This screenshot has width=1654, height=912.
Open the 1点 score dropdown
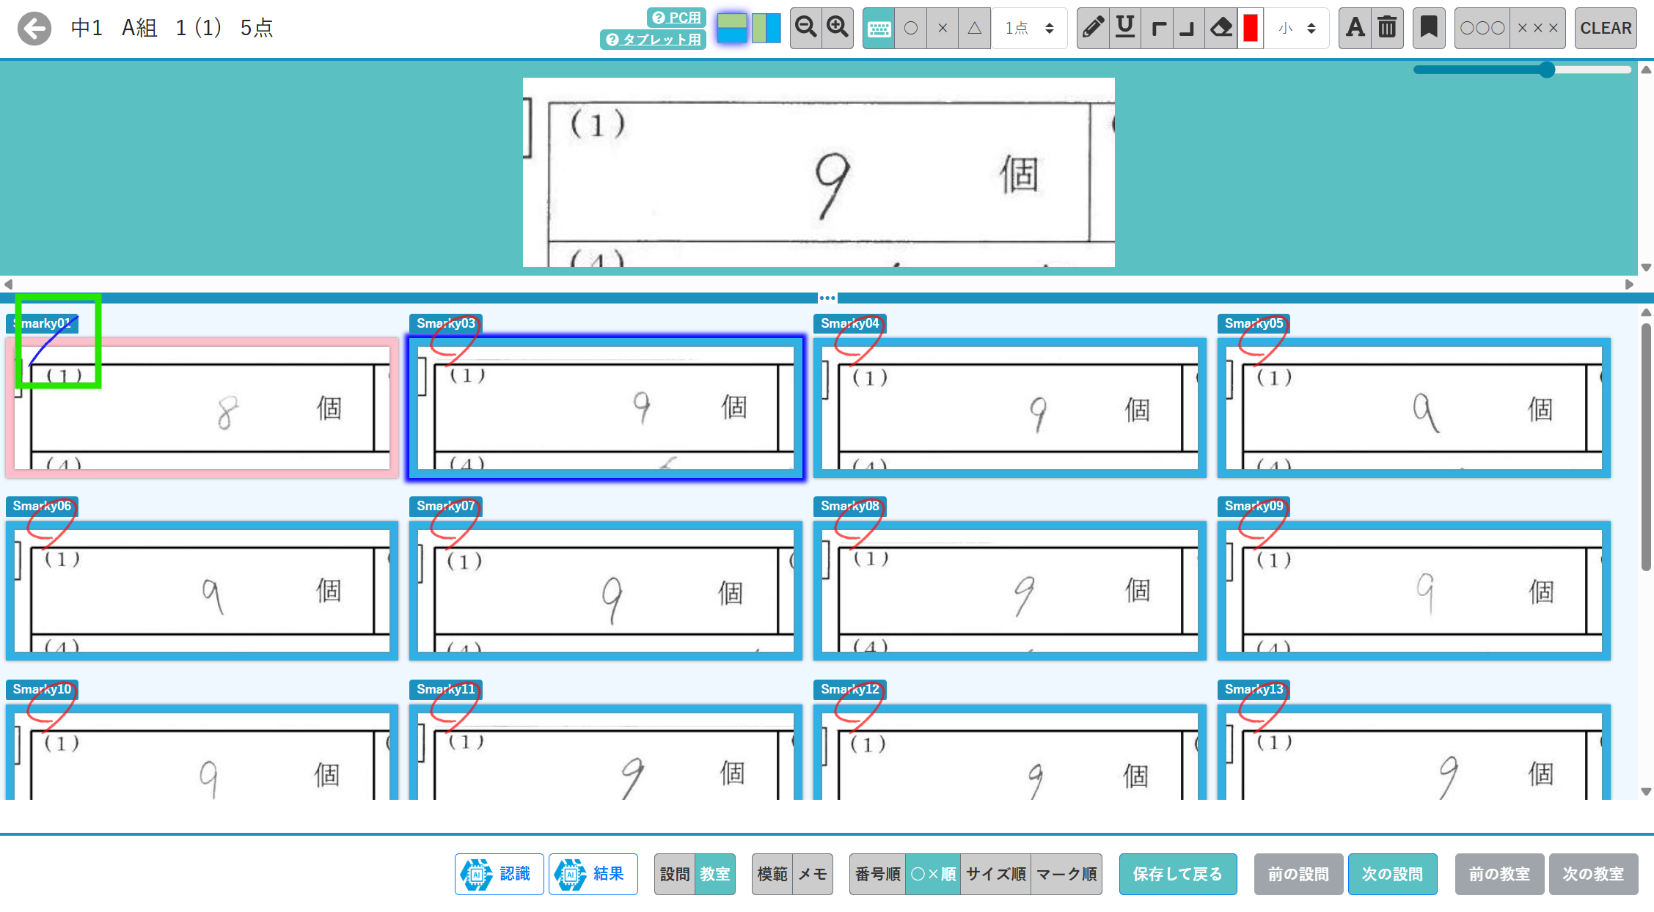(x=1029, y=28)
